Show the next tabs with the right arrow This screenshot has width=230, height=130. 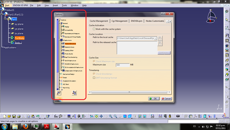170,21
